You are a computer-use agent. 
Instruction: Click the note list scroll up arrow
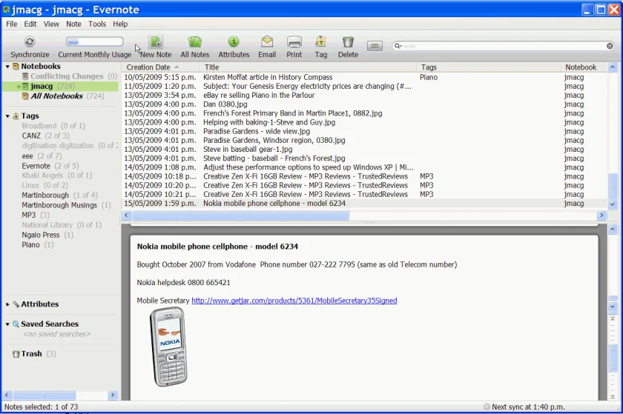click(613, 67)
